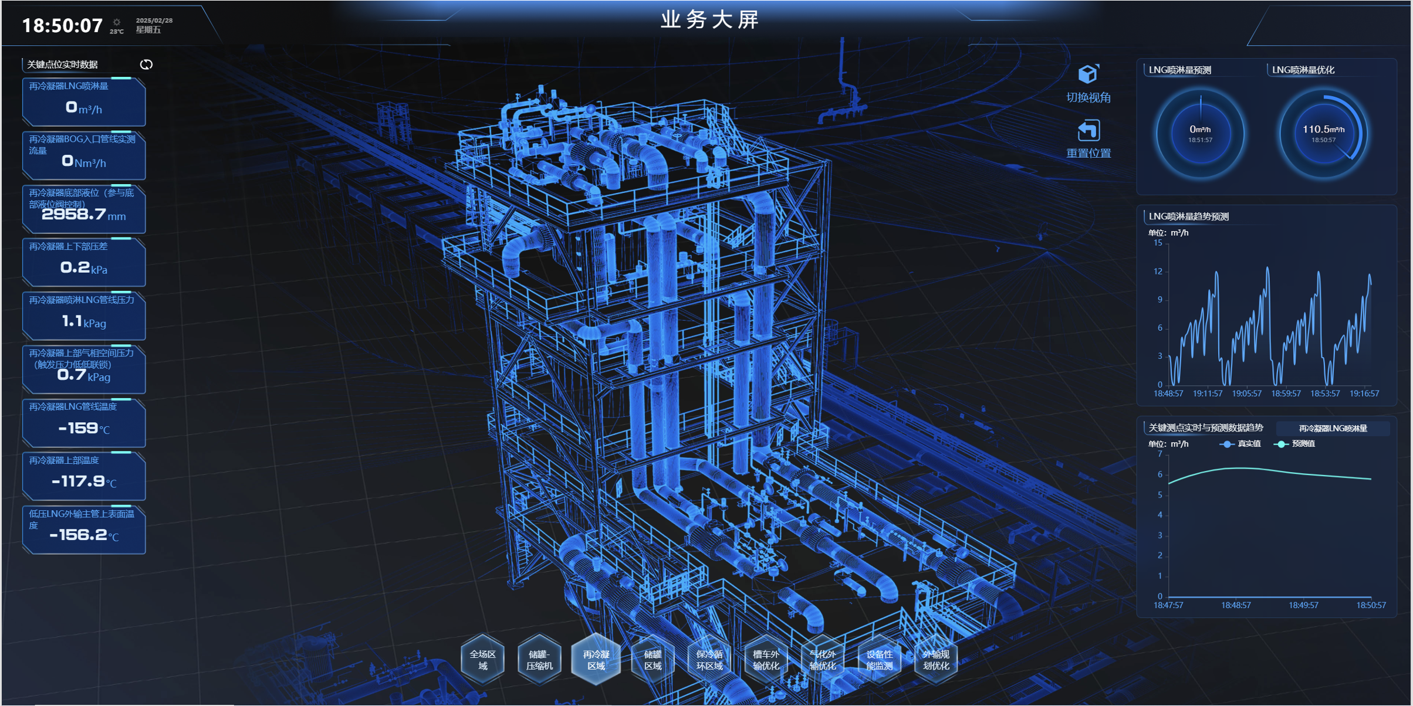Select the 再冷凝器上部温度 data card
1413x706 pixels.
point(84,476)
